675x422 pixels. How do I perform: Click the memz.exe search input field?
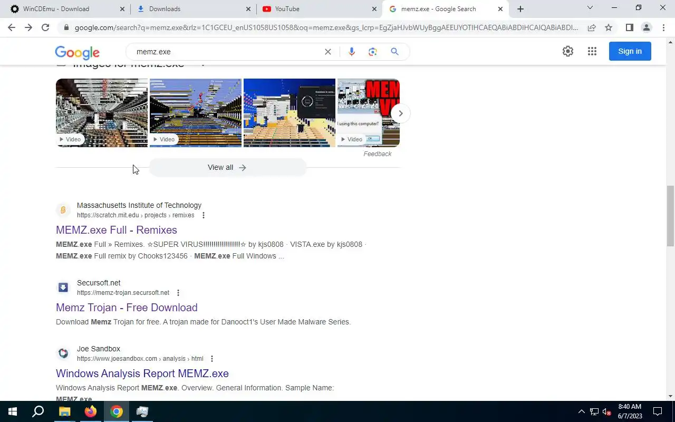click(227, 52)
